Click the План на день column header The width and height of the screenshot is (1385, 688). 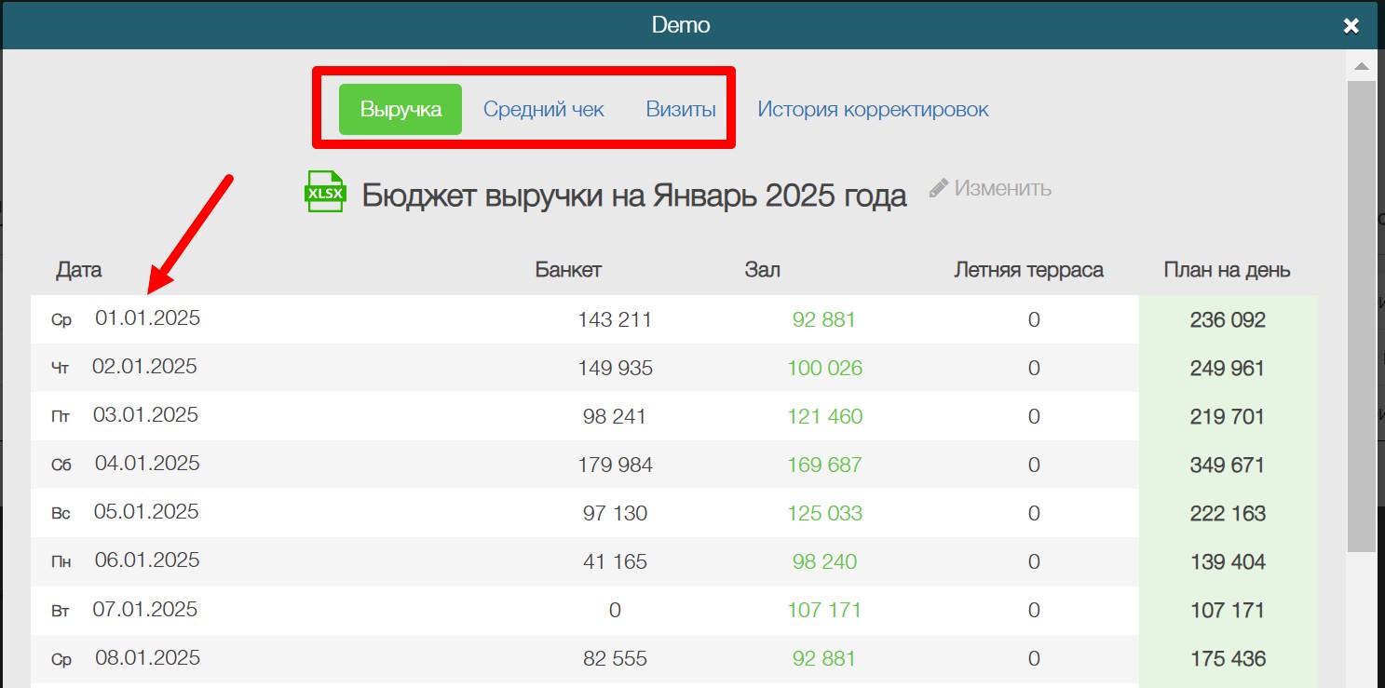[1227, 270]
